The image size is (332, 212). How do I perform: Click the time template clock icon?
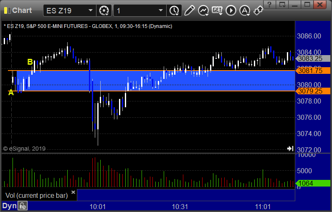click(x=174, y=10)
